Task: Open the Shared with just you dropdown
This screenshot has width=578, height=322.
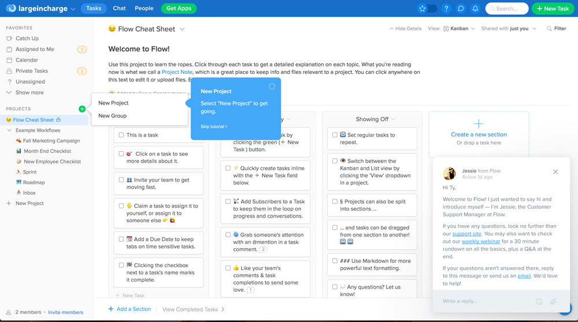Action: tap(534, 29)
